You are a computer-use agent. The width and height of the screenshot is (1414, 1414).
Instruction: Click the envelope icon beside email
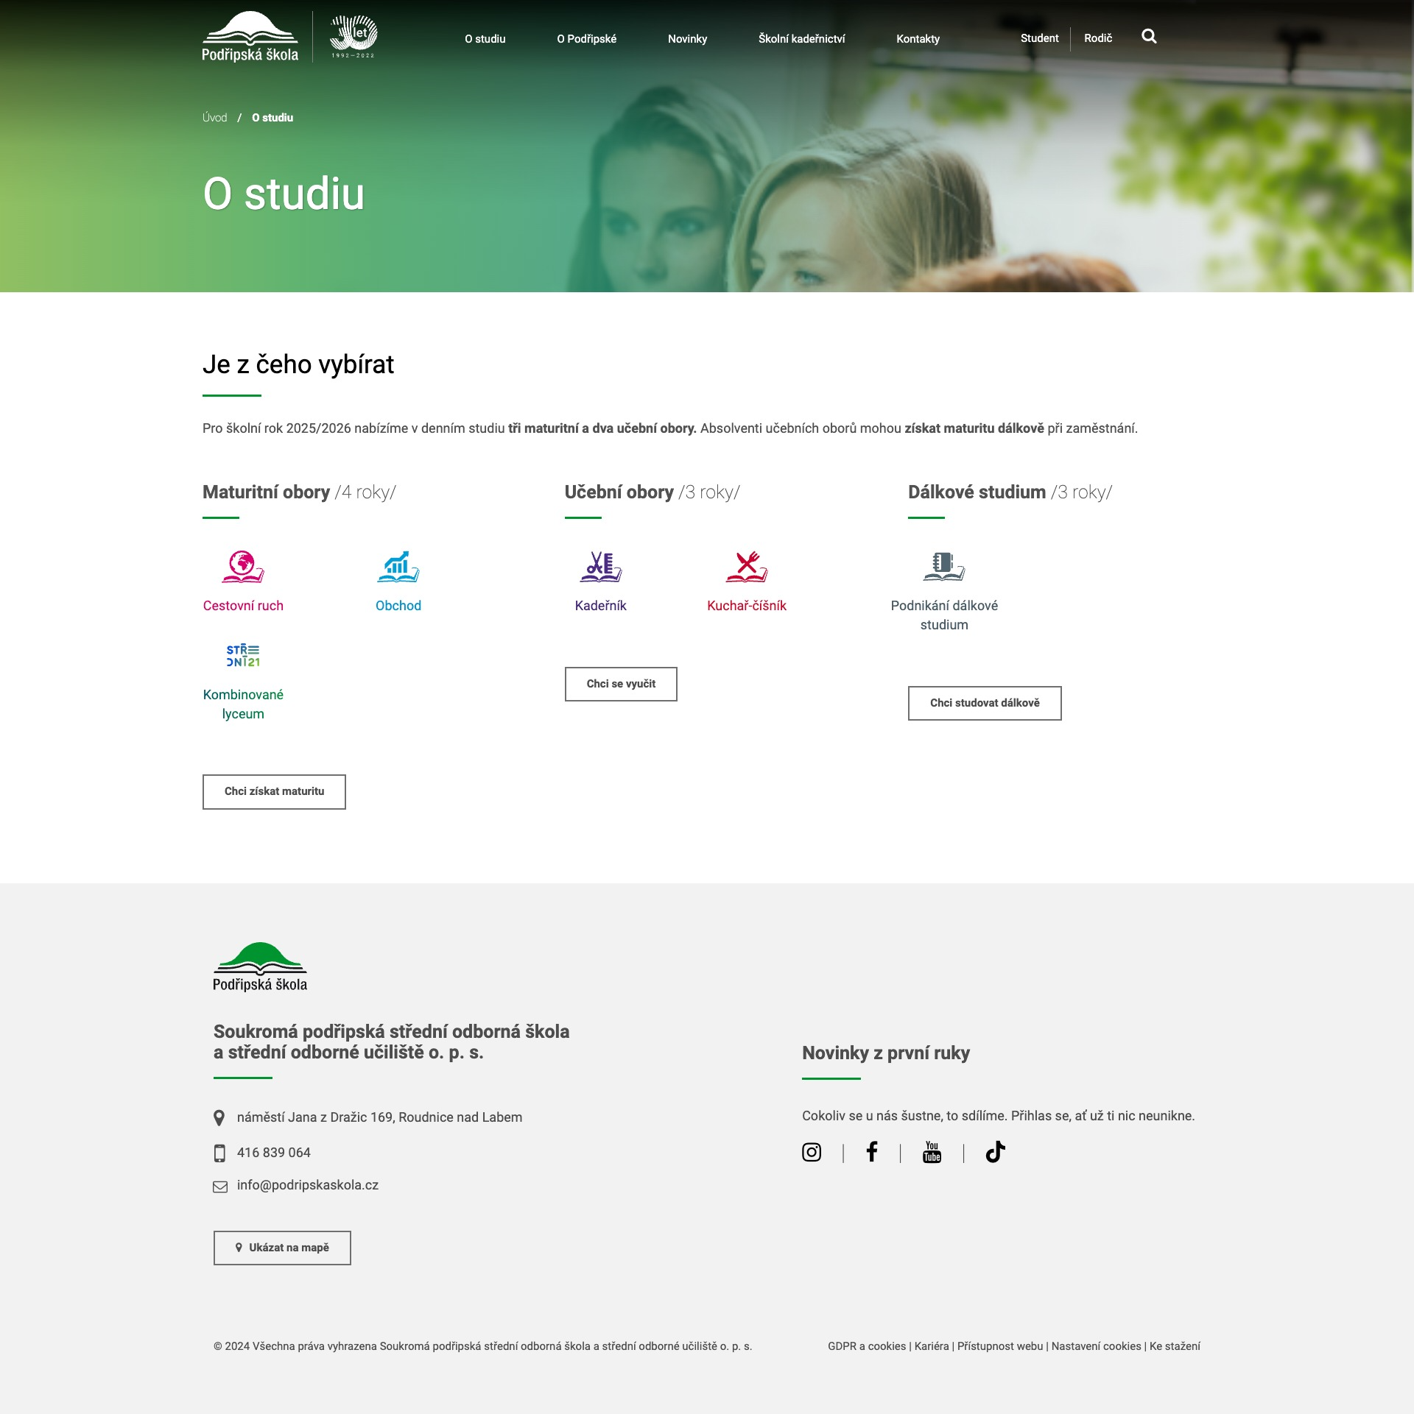[x=220, y=1187]
